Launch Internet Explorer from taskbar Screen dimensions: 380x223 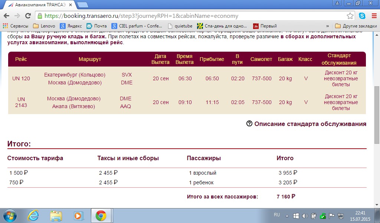(33, 216)
